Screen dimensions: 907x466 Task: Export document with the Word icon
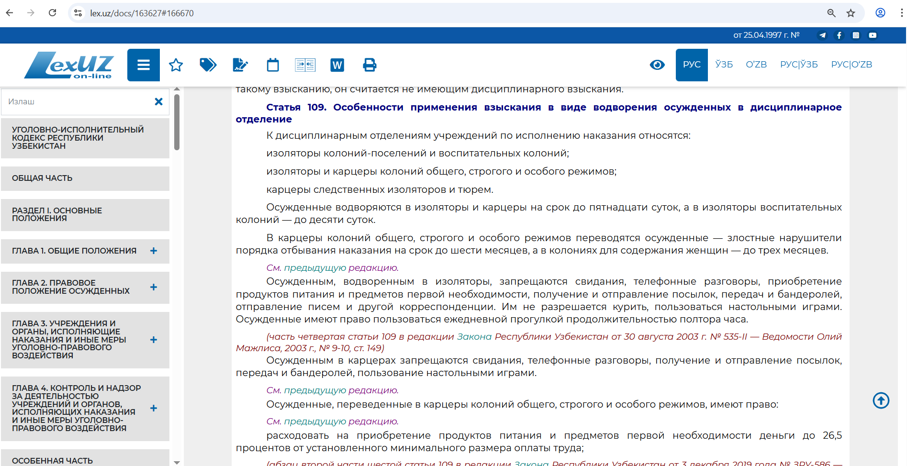point(337,65)
